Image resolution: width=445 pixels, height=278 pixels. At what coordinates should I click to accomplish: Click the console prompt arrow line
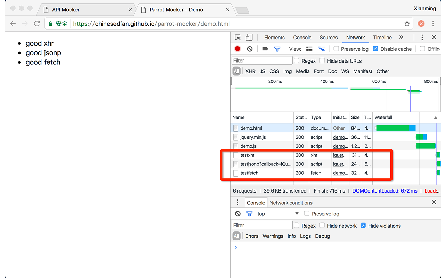(x=236, y=247)
